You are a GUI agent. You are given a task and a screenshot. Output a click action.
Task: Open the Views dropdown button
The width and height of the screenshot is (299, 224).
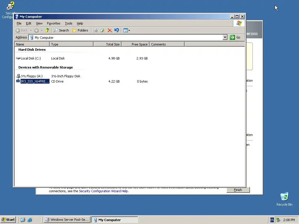(x=127, y=30)
